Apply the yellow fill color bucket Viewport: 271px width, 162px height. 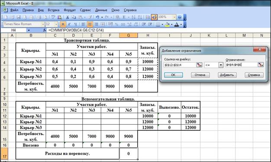click(167, 24)
